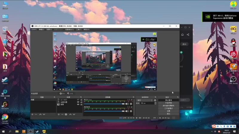The height and width of the screenshot is (134, 239).
Task: Toggle visibility of 窗口捕获 source
Action: (x=78, y=100)
